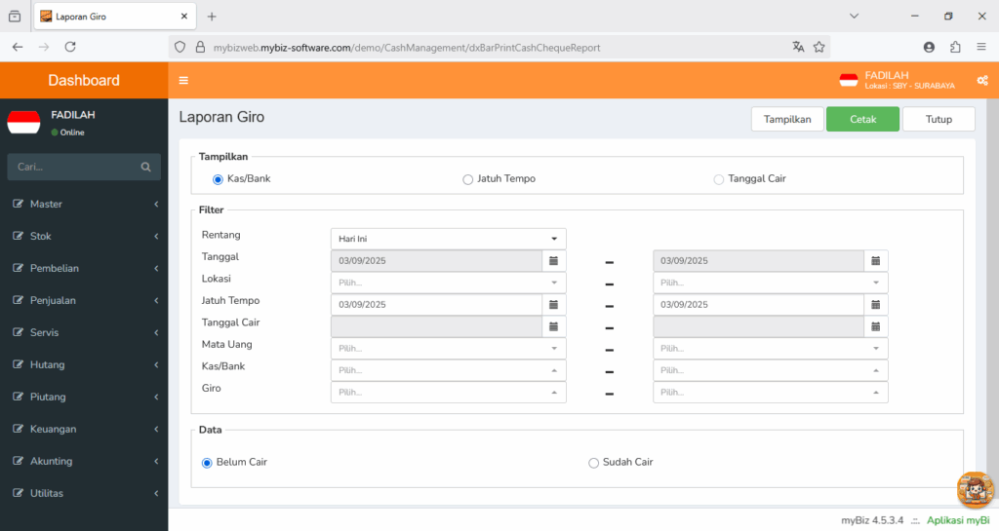Viewport: 999px width, 531px height.
Task: Open calendar for Tanggal Cair start date
Action: pos(554,326)
